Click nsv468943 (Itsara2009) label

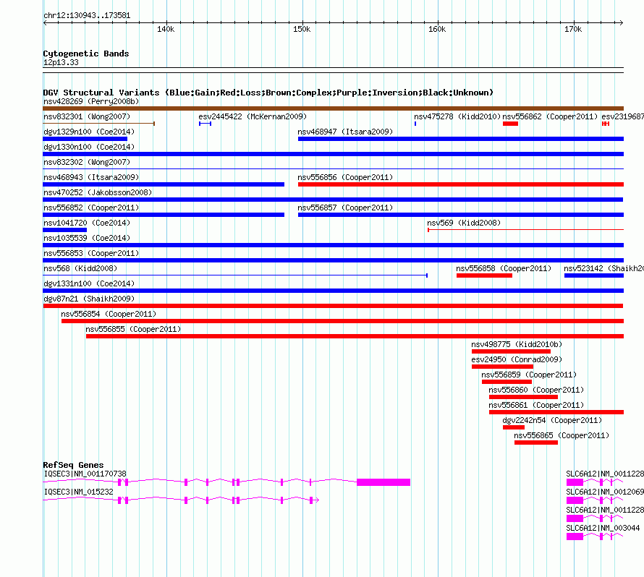[91, 177]
